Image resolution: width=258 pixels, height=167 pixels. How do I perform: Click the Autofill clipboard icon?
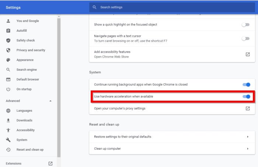(x=8, y=31)
